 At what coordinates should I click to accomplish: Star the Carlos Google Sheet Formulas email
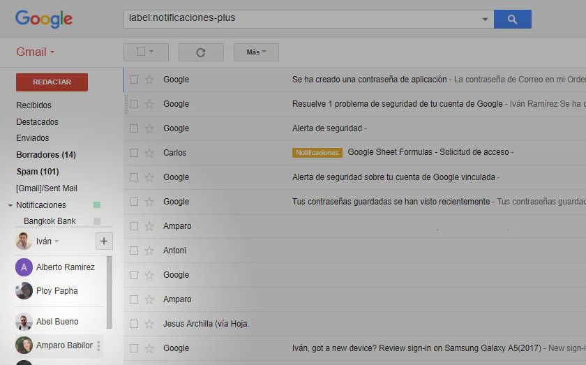149,153
